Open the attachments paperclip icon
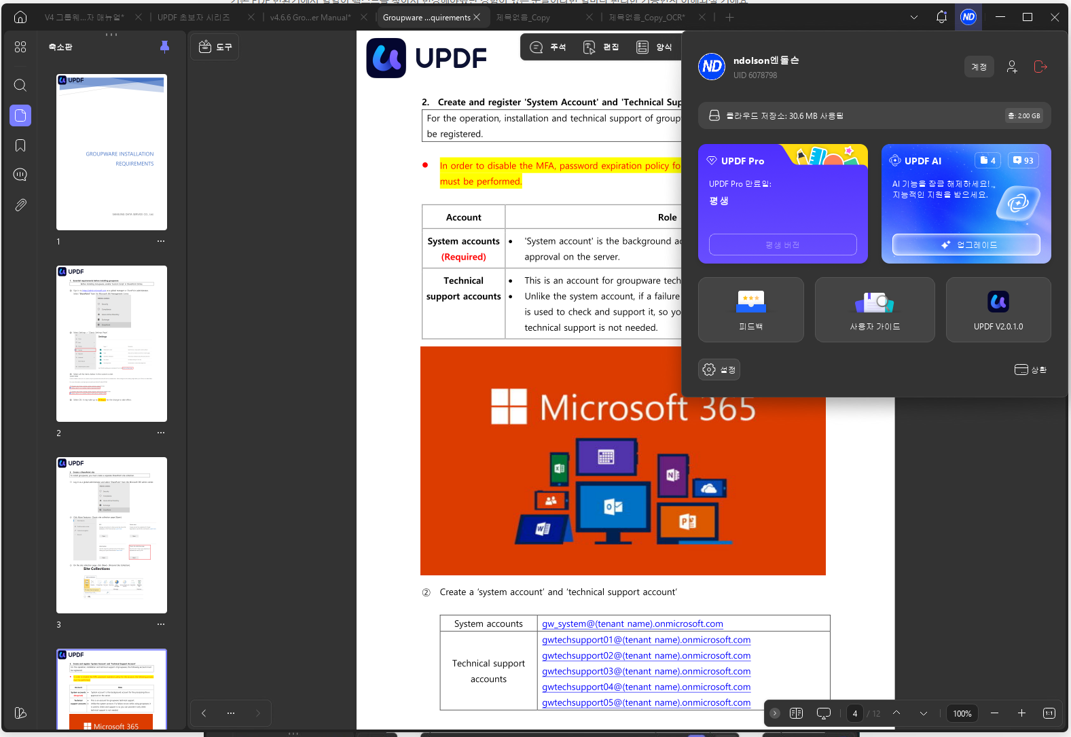Screen dimensions: 1071x737 coord(20,205)
